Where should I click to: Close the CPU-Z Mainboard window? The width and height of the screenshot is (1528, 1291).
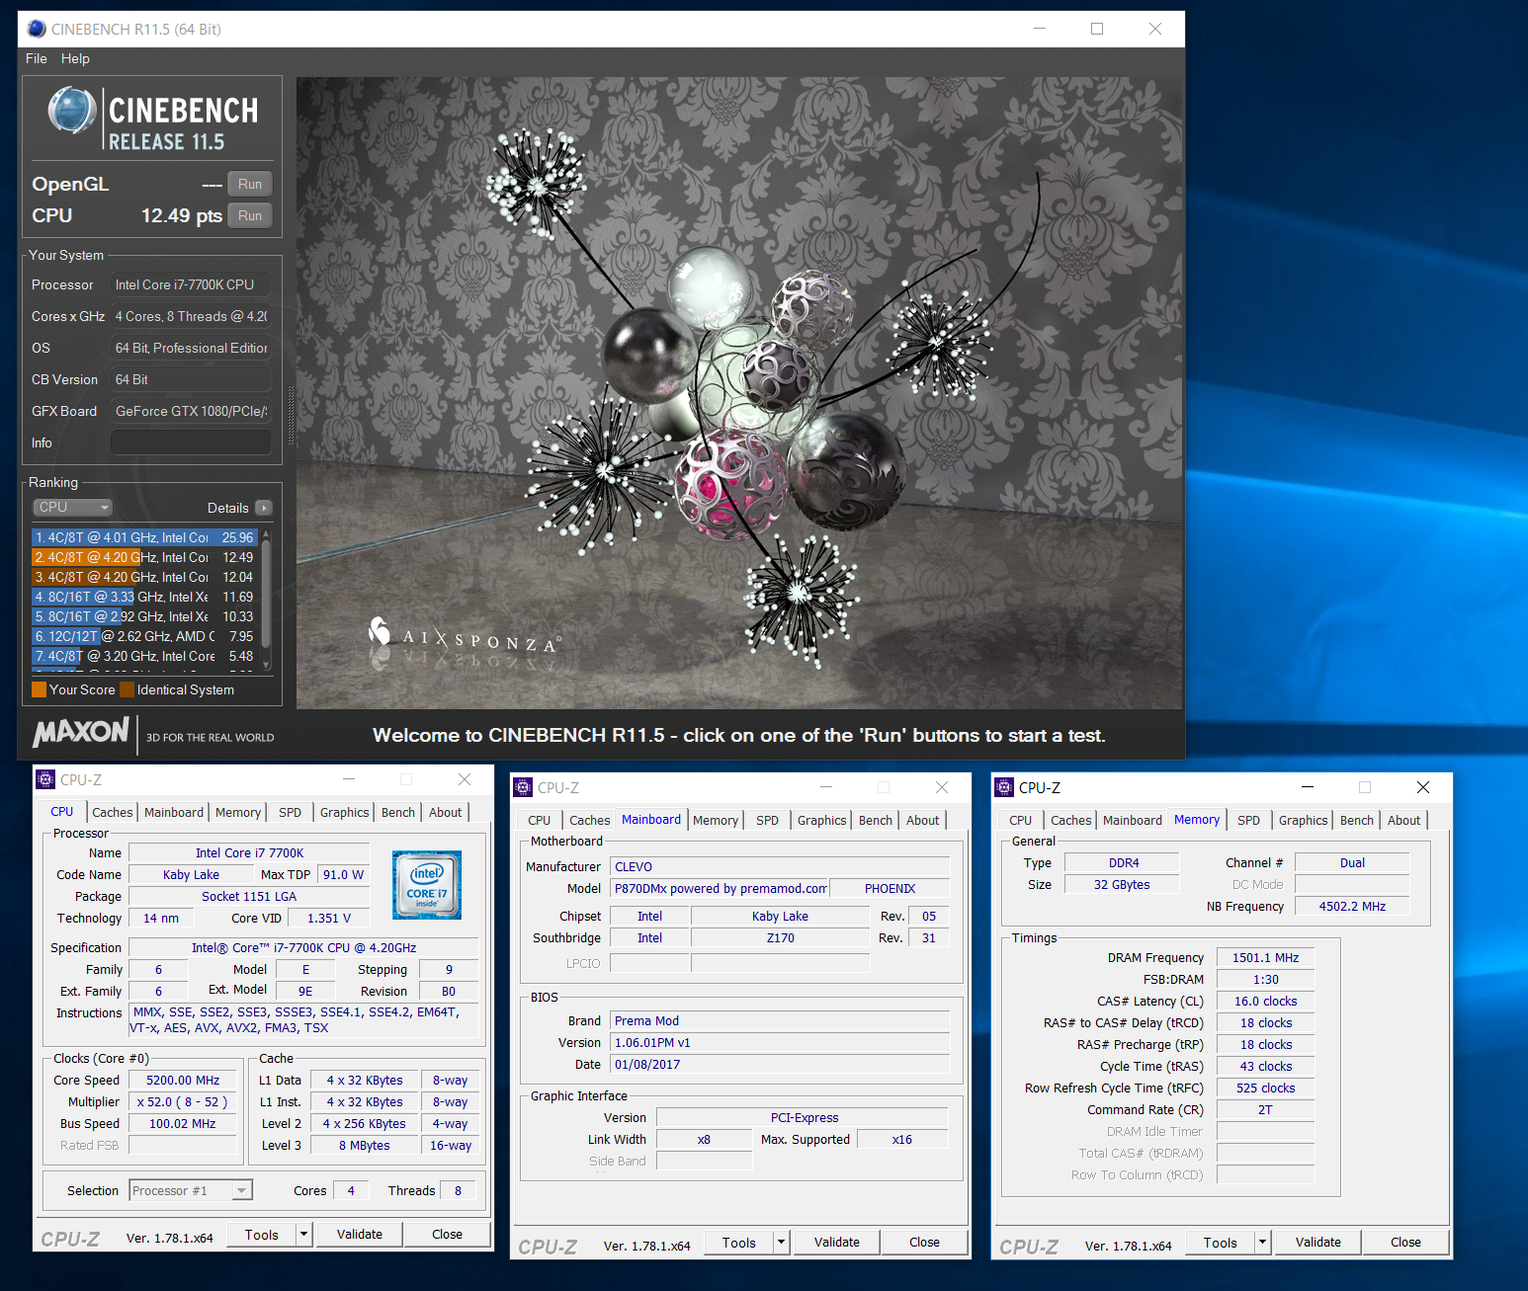click(x=942, y=787)
